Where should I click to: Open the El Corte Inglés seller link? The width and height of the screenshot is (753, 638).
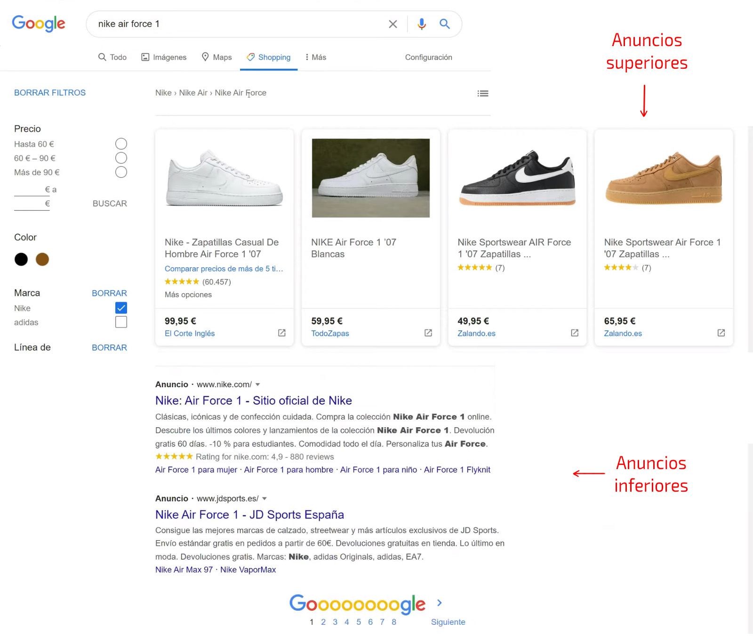(190, 333)
